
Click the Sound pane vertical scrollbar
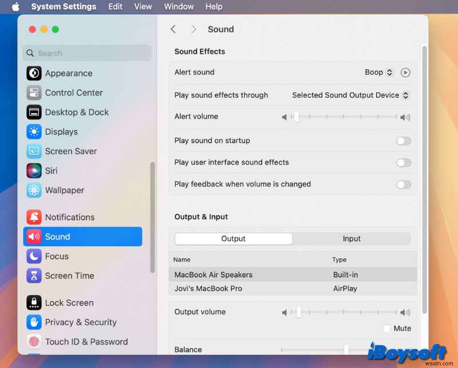pos(424,179)
